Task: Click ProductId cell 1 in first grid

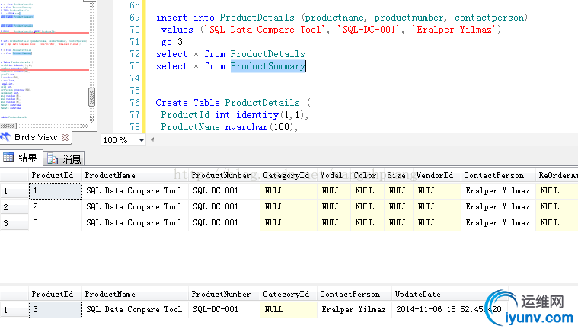Action: (x=56, y=191)
